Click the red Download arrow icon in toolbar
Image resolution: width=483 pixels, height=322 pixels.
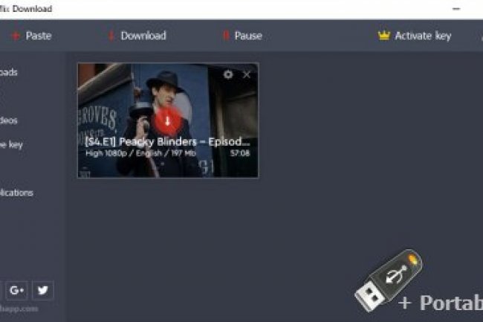[x=111, y=36]
